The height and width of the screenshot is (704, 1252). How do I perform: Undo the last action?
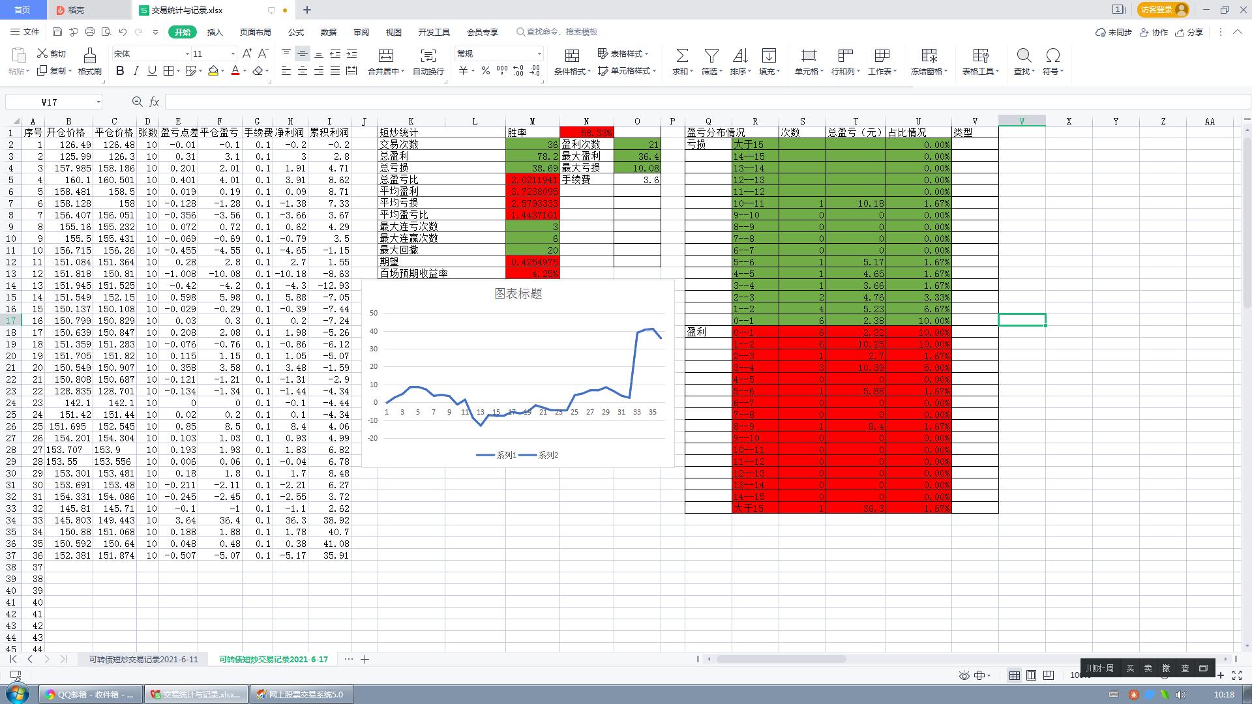(123, 32)
